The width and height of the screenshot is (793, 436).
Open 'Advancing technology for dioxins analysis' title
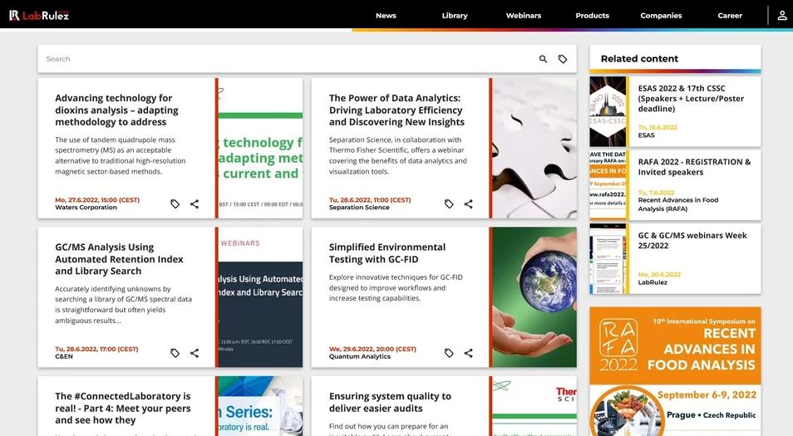(x=116, y=110)
